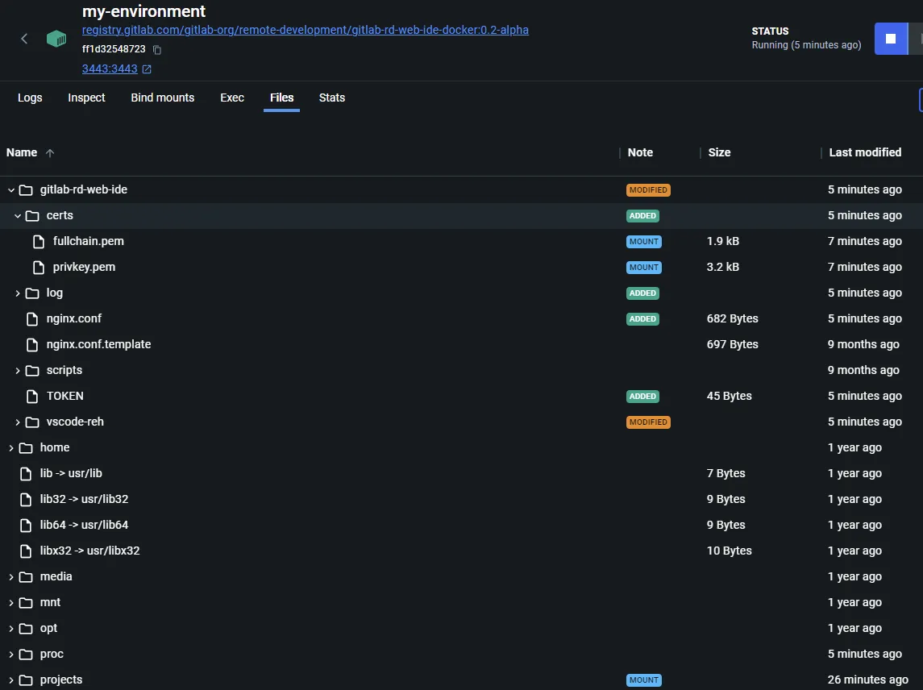Click the lib64 symlink file icon

[x=26, y=526]
